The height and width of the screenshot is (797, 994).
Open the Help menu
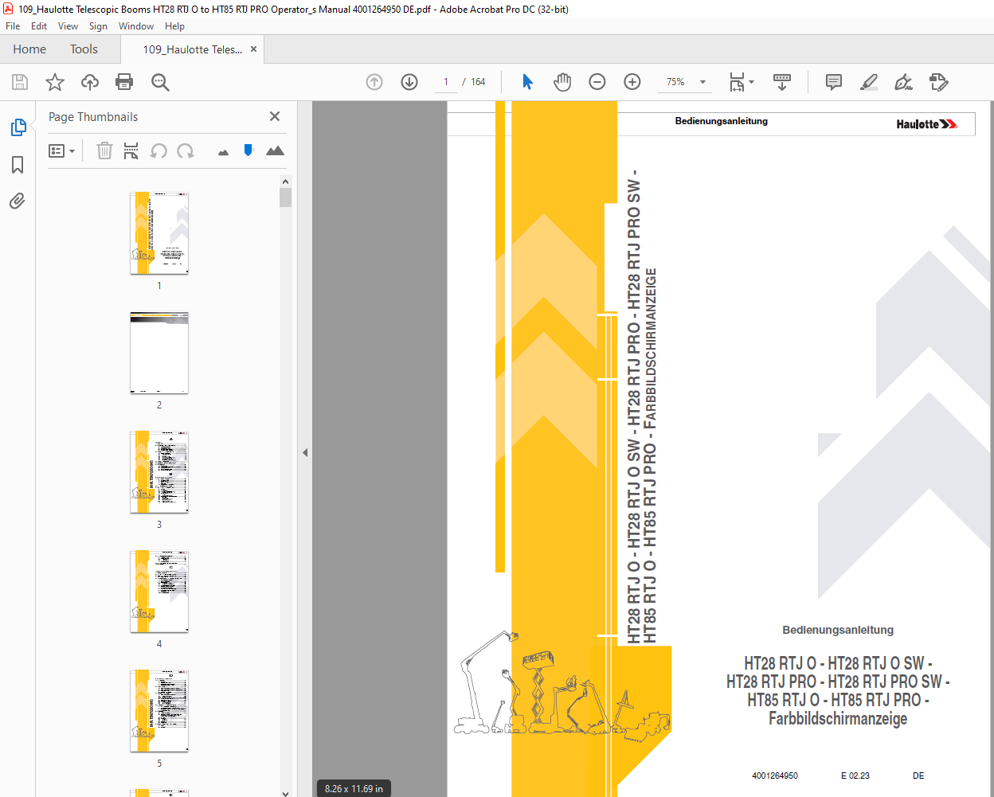click(x=174, y=26)
